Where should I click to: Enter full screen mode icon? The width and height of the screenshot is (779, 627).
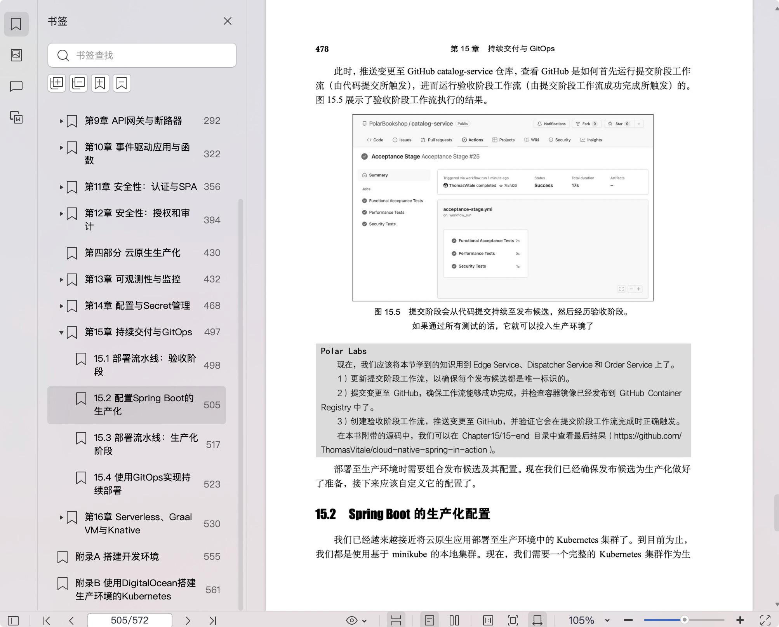765,620
